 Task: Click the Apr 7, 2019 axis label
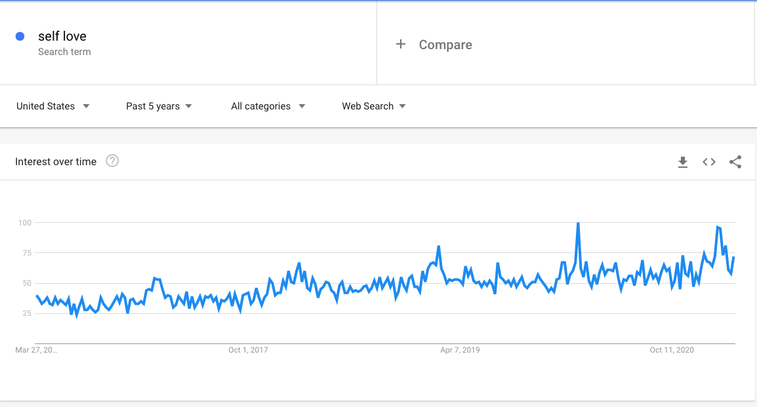pos(460,350)
